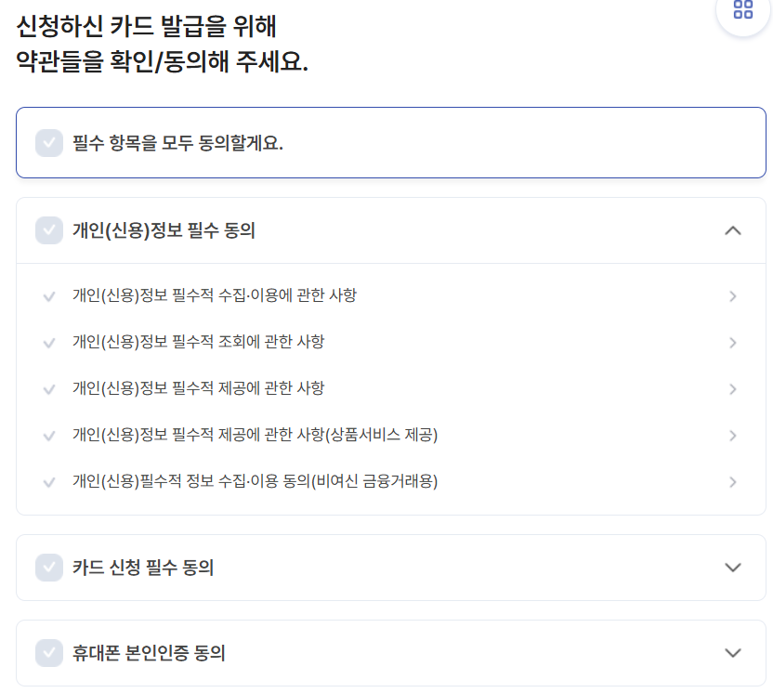Open details arrow for 개인(신용)정보 필수적 수집·이용에 관한 사항
The image size is (773, 693).
tap(733, 295)
